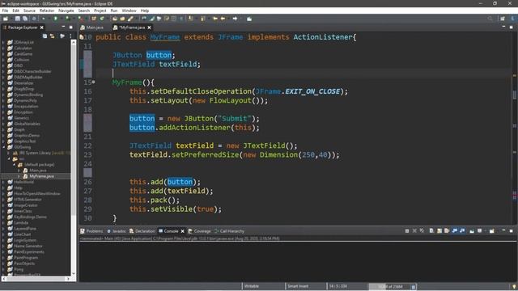
Task: Open the Window menu
Action: pyautogui.click(x=129, y=11)
